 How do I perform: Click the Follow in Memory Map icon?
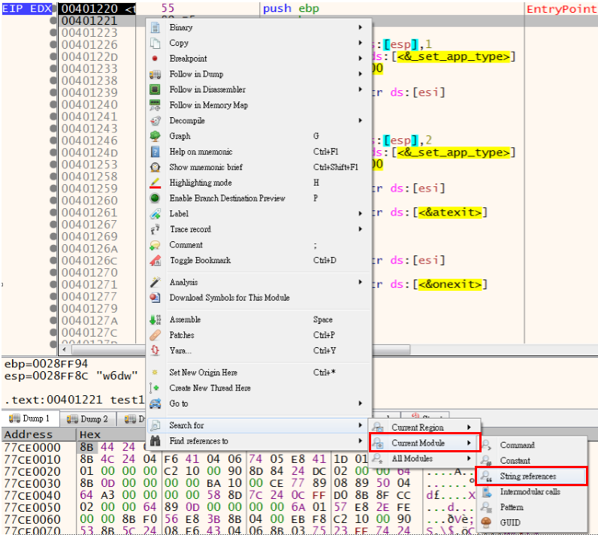(x=155, y=105)
